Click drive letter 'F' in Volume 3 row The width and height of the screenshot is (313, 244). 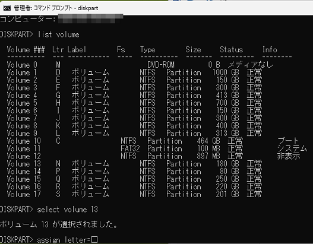coord(58,88)
